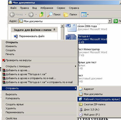Send to Сжатая ZIP-папка
The image size is (121, 120).
click(x=99, y=104)
